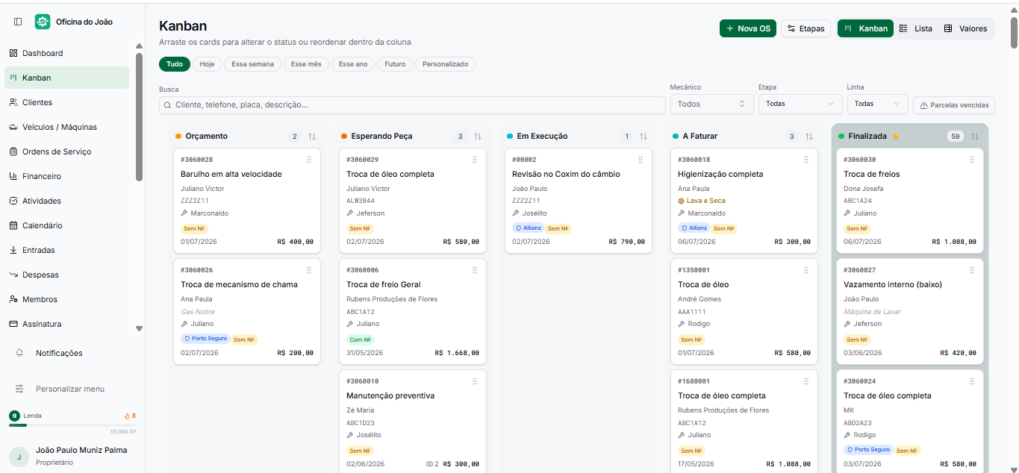
Task: Open the Etapa dropdown
Action: pos(800,104)
